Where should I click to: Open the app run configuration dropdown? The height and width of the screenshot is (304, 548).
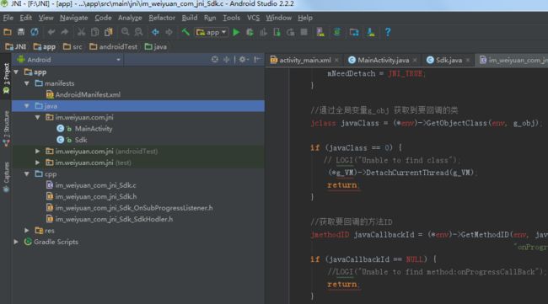tap(212, 33)
